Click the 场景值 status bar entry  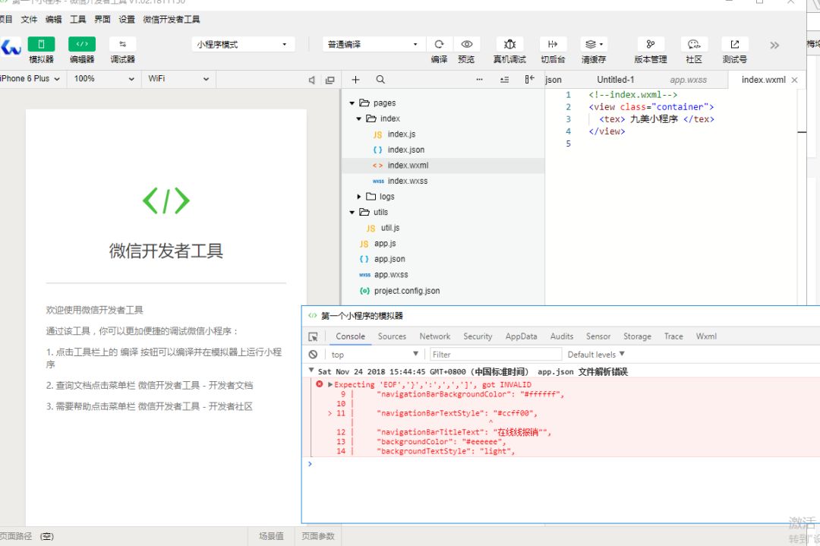pyautogui.click(x=271, y=536)
